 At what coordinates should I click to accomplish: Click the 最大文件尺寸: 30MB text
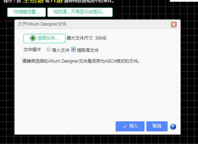[86, 38]
